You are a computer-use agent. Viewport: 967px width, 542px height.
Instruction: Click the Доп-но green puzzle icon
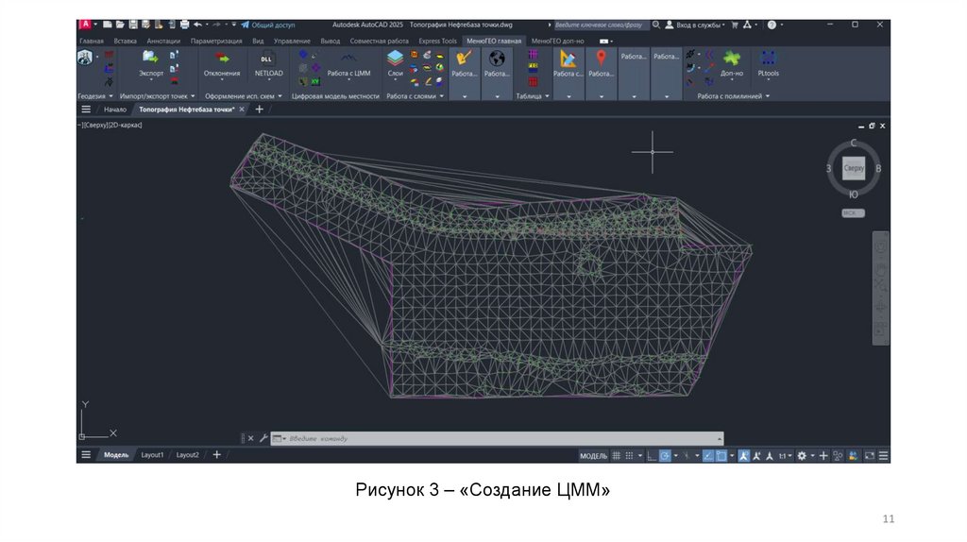(x=732, y=59)
